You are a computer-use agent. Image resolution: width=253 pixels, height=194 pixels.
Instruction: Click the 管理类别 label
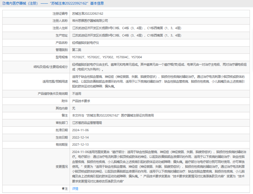pos(62,50)
